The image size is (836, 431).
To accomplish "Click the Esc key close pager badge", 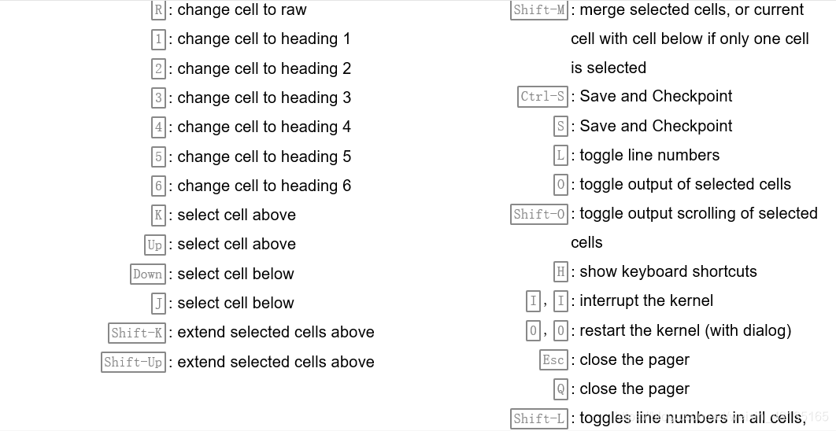I will coord(553,359).
